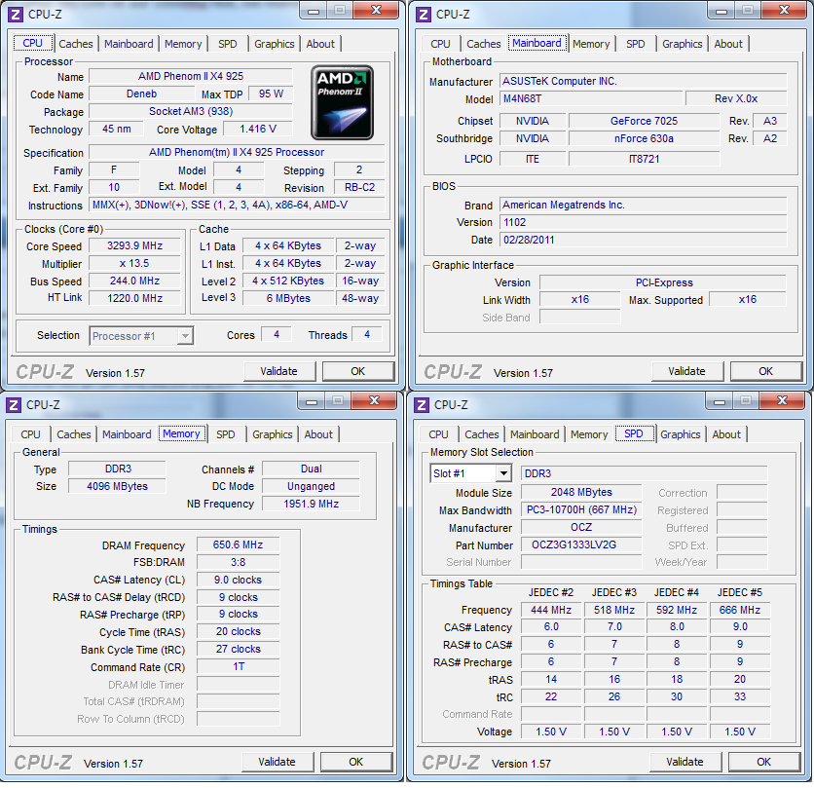Click OK in the Memory tab window
The image size is (814, 788).
pos(356,762)
